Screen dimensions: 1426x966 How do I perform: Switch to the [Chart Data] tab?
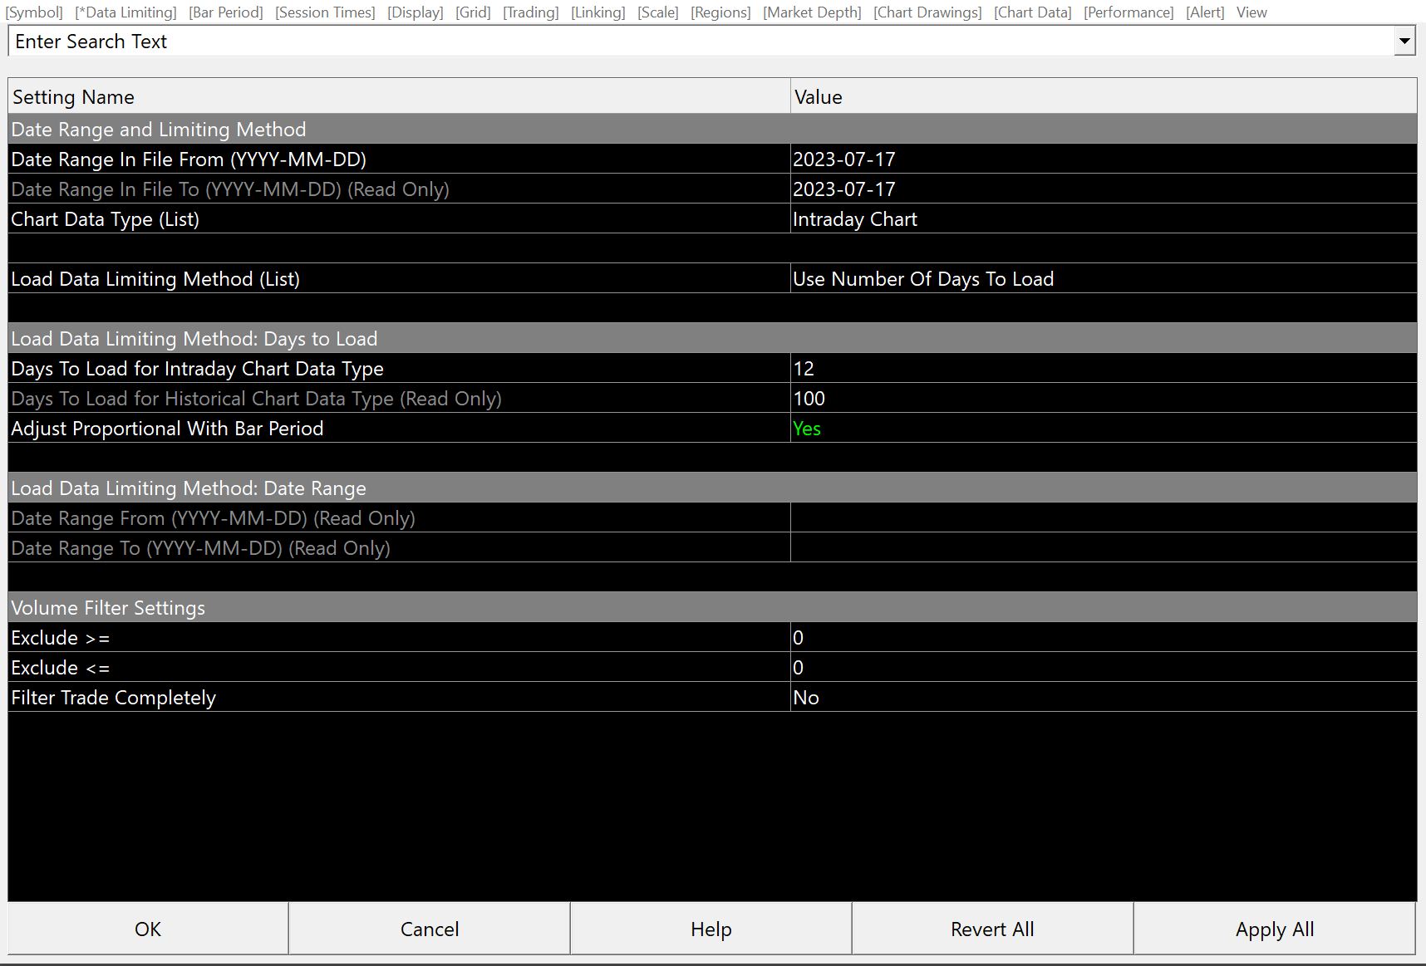tap(1033, 12)
